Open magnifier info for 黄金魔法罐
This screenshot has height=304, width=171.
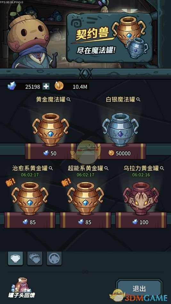[x=69, y=100]
